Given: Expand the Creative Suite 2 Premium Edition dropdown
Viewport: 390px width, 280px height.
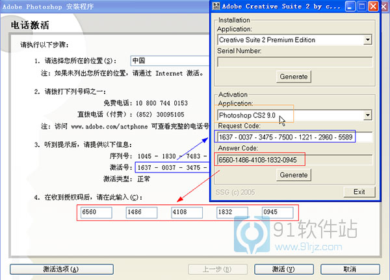Looking at the screenshot, I should click(368, 40).
